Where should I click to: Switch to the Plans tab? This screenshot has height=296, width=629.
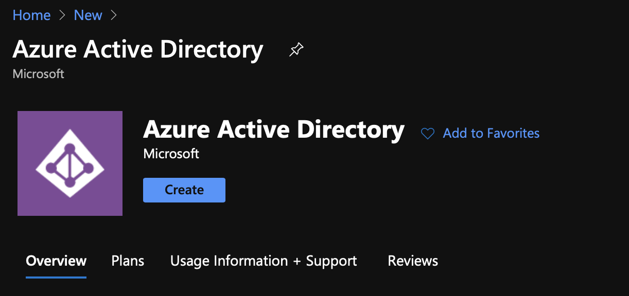coord(128,261)
